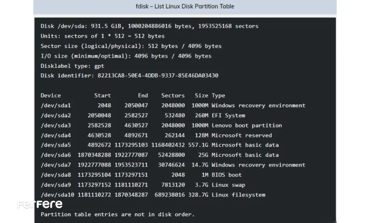
Task: Click the Disk /dev/sda summary line
Action: (149, 26)
